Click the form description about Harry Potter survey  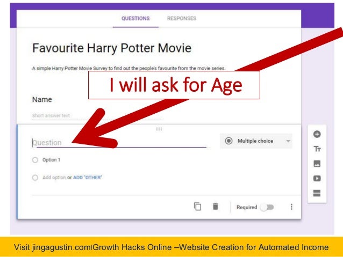tap(128, 68)
